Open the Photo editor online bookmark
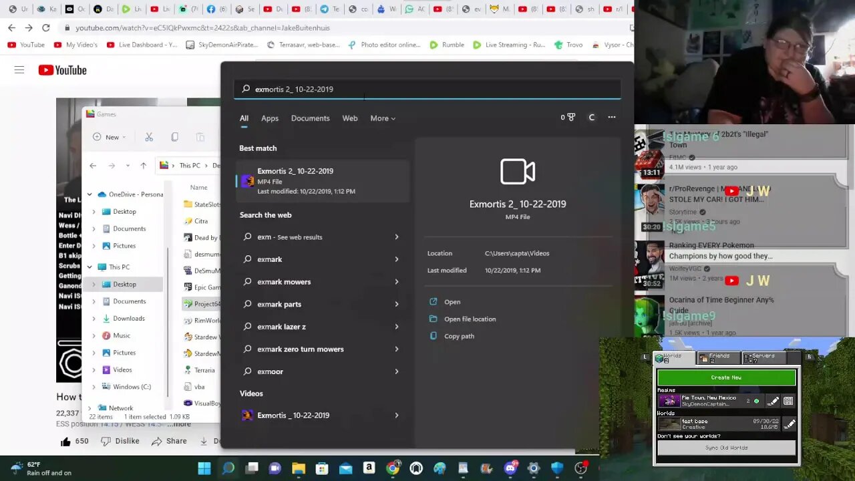Viewport: 855px width, 481px height. pyautogui.click(x=385, y=45)
